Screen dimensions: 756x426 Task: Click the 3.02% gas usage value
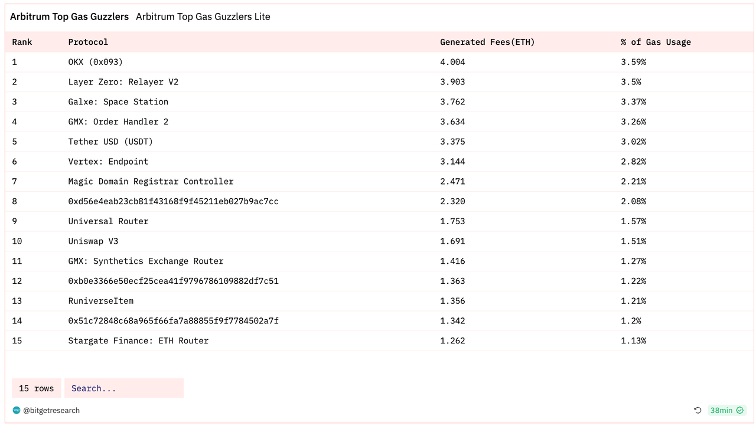[x=633, y=142]
